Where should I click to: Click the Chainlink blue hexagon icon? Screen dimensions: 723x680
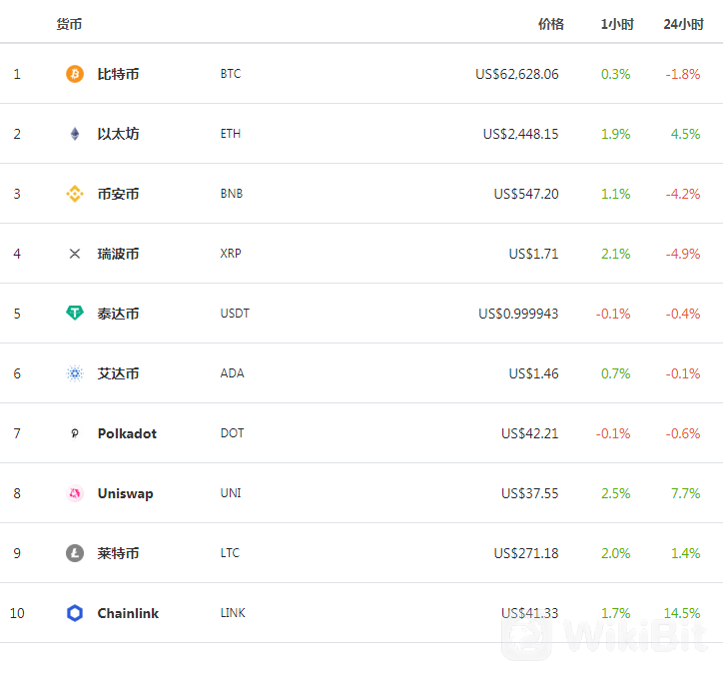coord(75,613)
